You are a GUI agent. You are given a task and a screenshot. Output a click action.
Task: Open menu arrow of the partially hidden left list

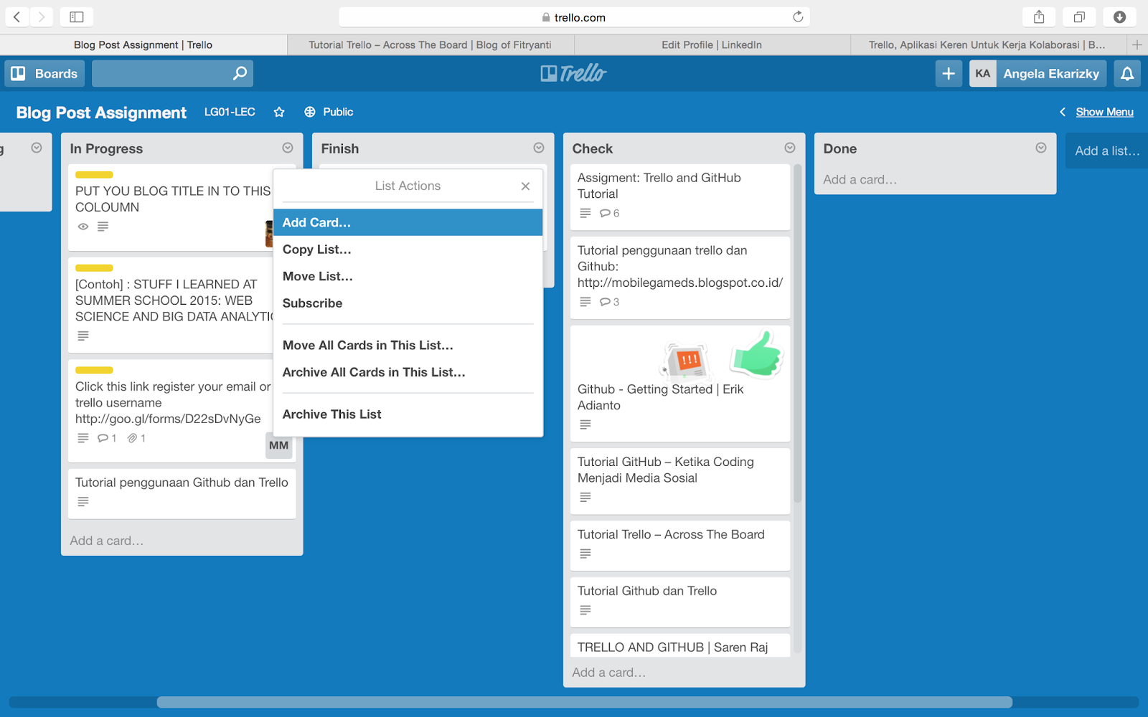pyautogui.click(x=37, y=148)
